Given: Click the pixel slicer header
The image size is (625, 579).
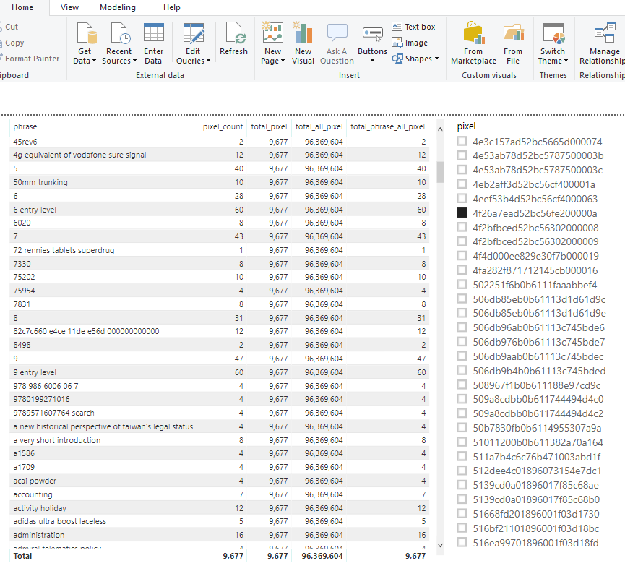Looking at the screenshot, I should pos(466,126).
